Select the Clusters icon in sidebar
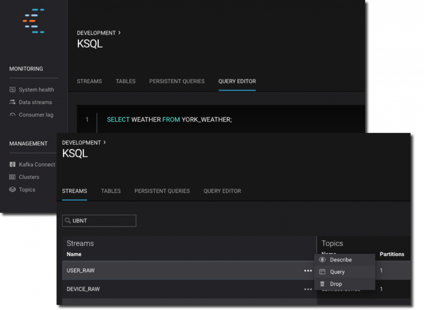The image size is (424, 310). (x=13, y=177)
